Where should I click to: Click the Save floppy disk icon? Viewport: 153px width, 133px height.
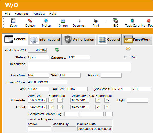click(x=13, y=21)
